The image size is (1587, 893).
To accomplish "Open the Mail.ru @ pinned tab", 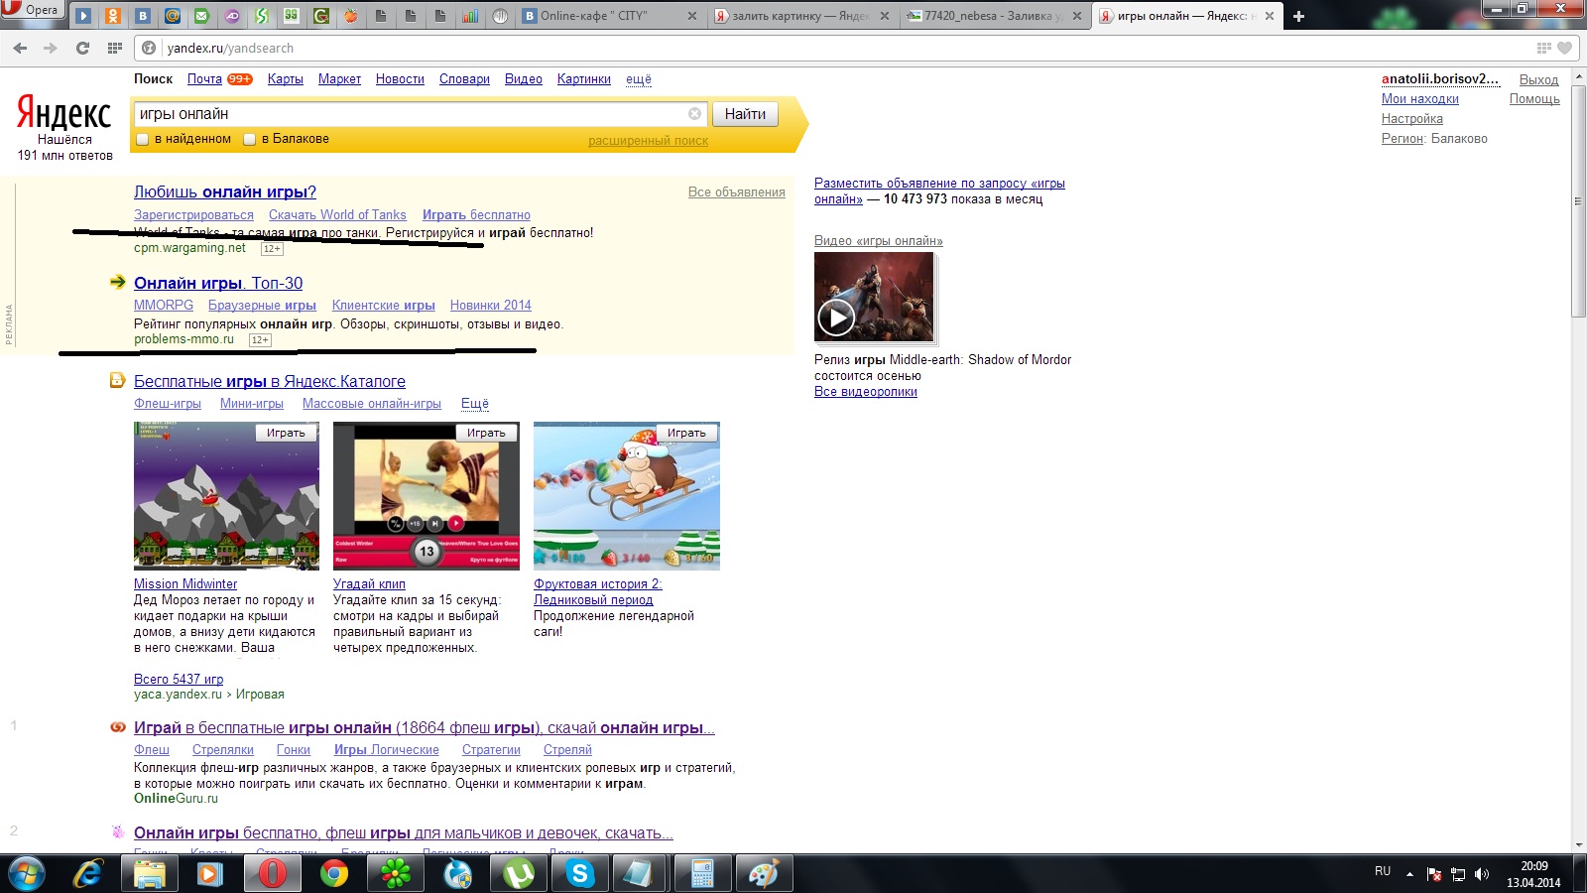I will pos(173,16).
